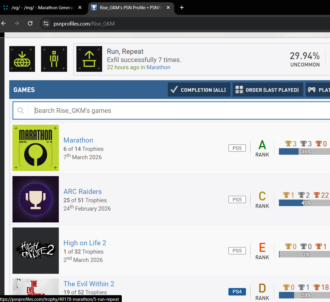Click the PS4 tag on The Evil Within 2
The height and width of the screenshot is (302, 330).
[x=237, y=292]
